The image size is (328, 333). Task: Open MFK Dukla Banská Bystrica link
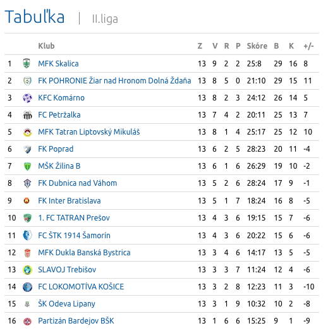pos(84,253)
